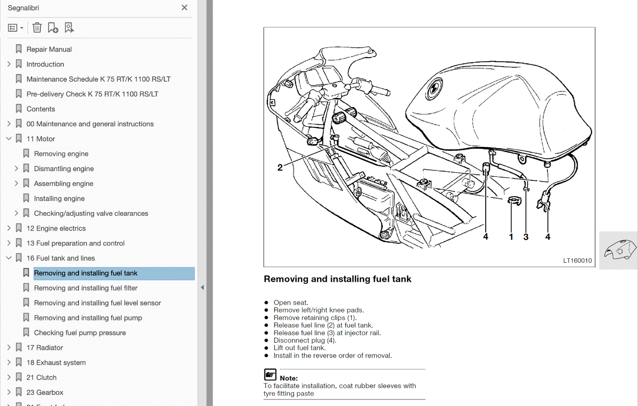The width and height of the screenshot is (638, 406).
Task: Click bookmark icon beside Repair Manual
Action: point(19,49)
